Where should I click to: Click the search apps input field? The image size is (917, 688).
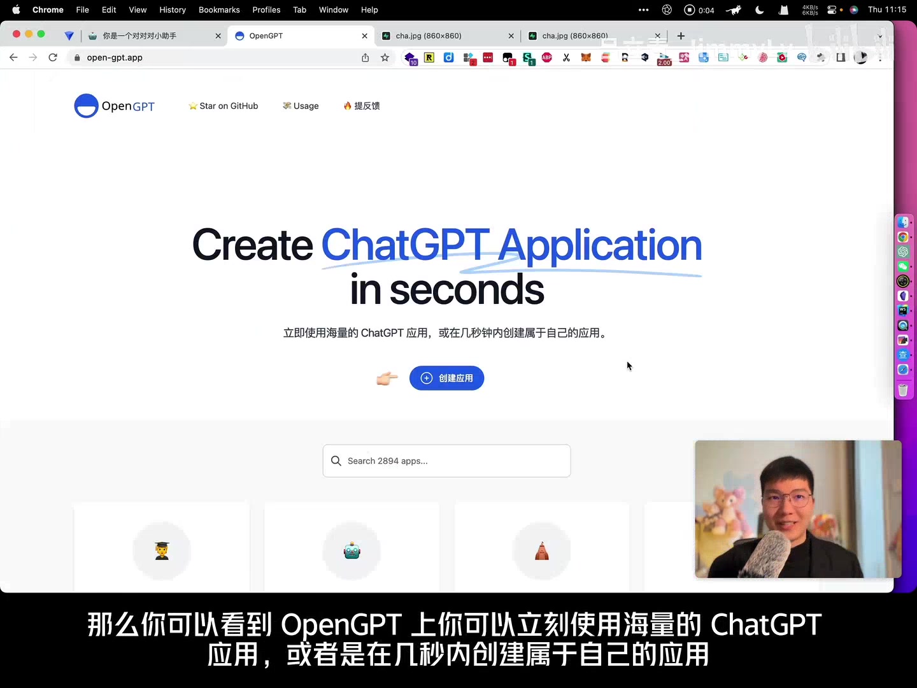(x=446, y=461)
